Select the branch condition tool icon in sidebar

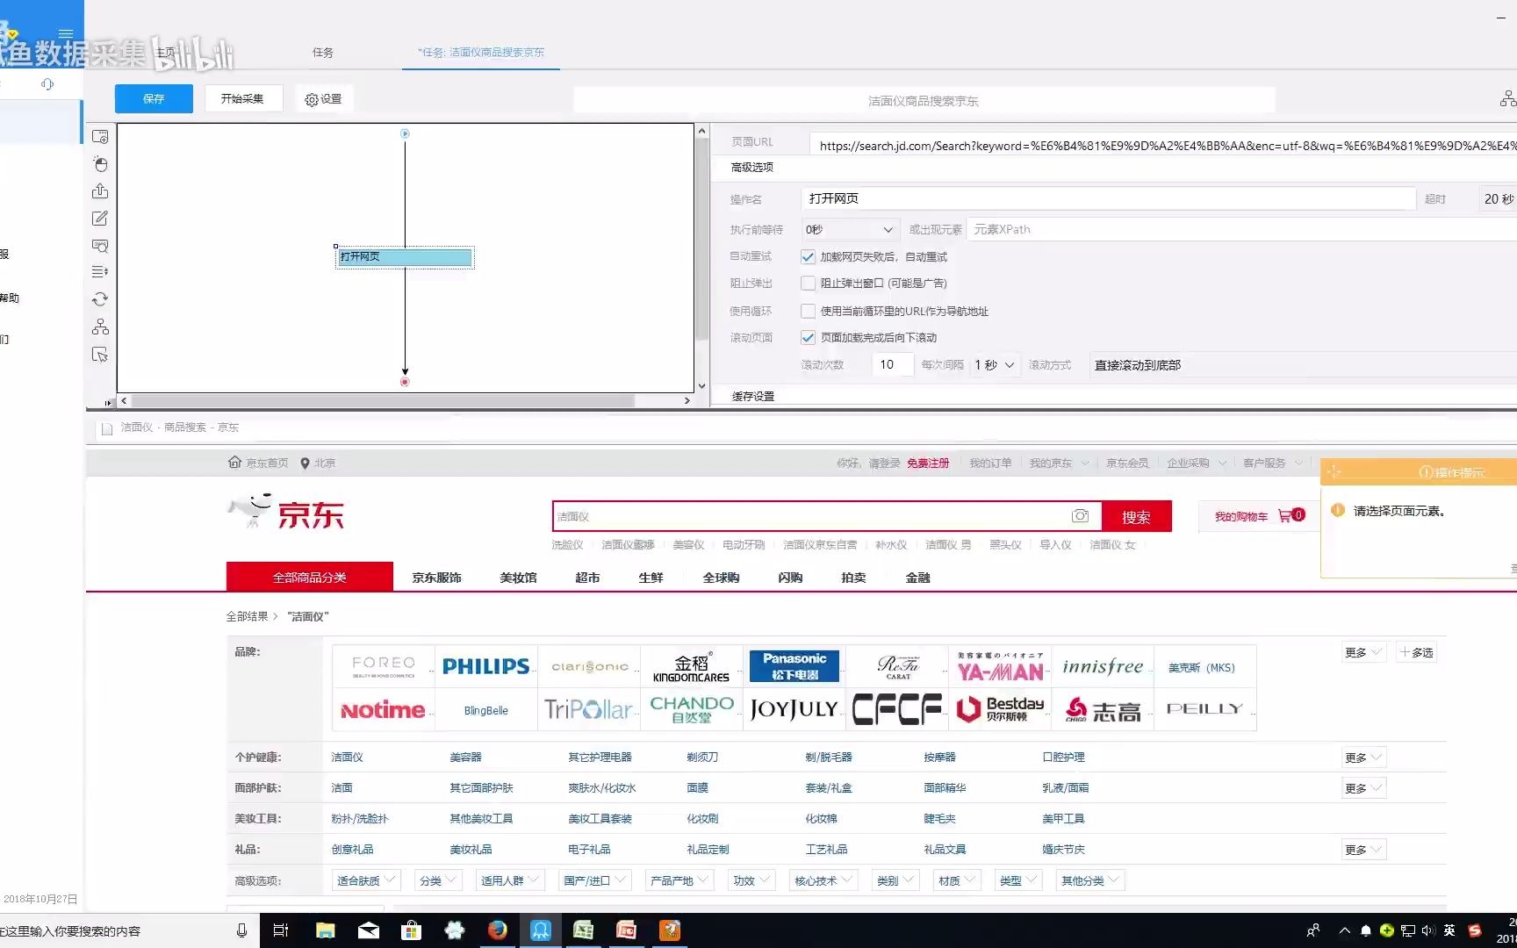click(100, 327)
